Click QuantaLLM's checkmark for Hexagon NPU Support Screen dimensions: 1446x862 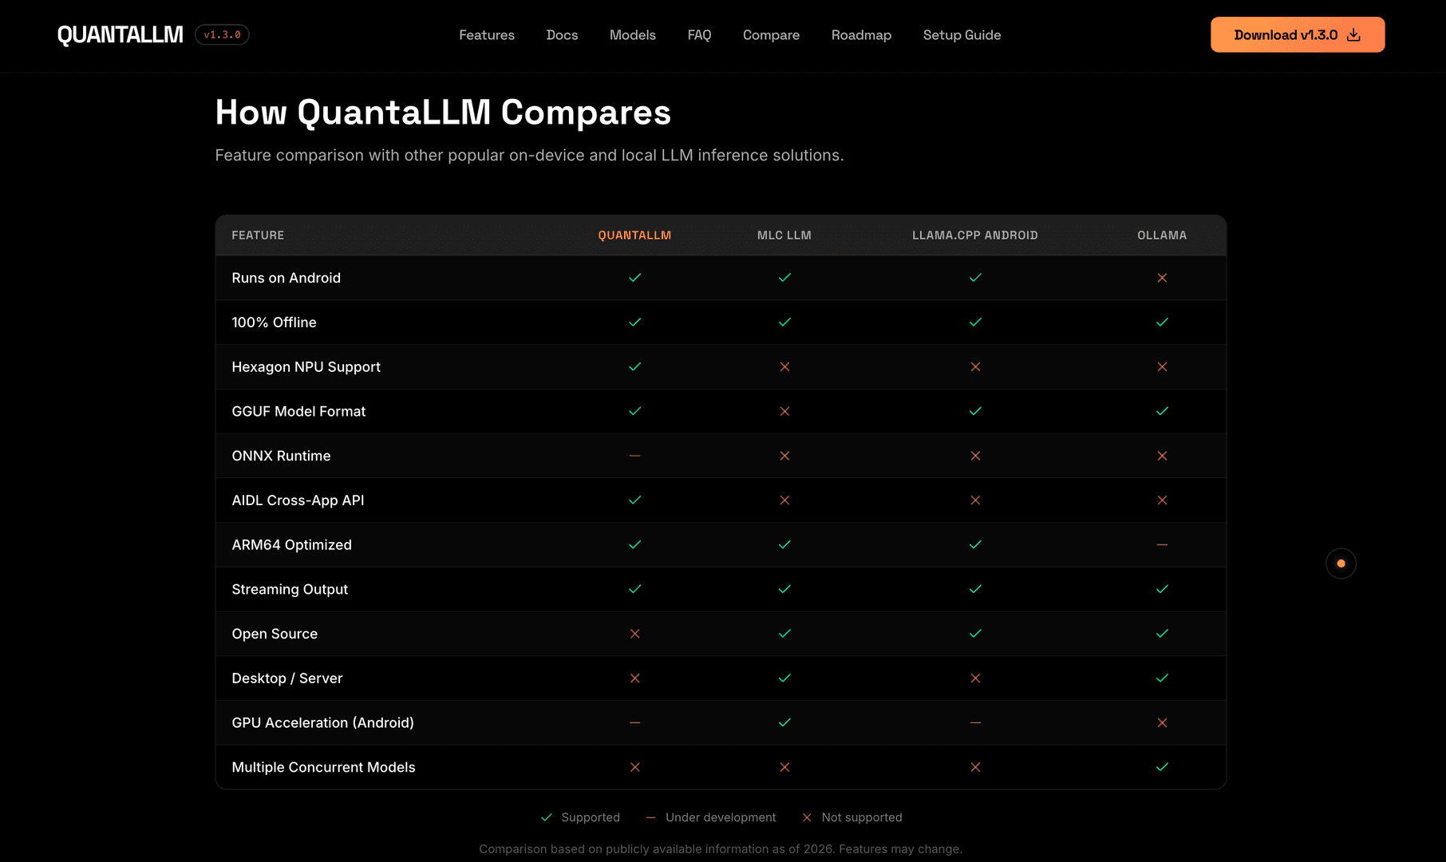tap(634, 367)
